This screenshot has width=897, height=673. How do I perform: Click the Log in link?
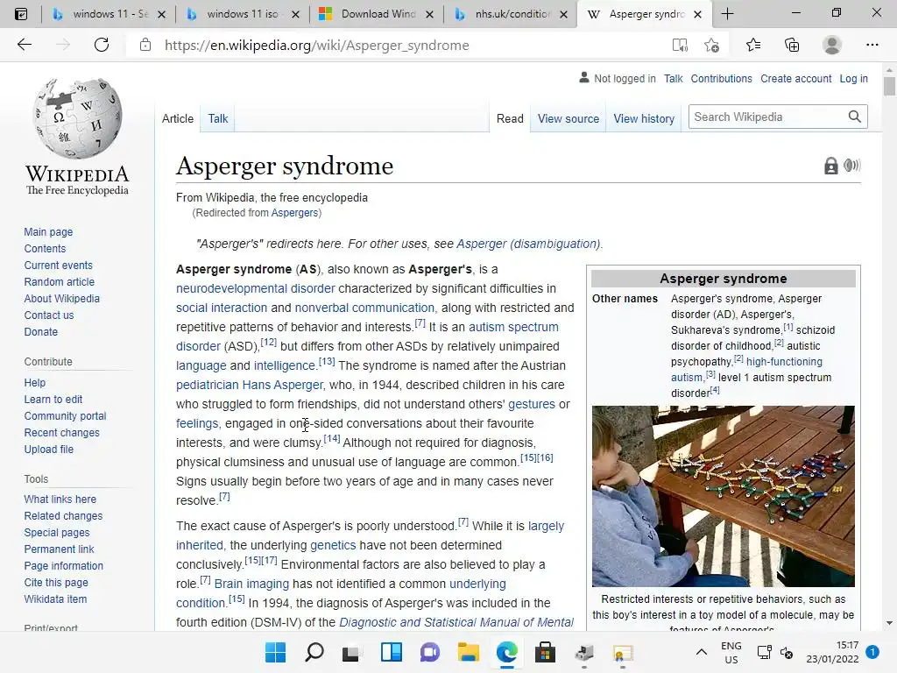(853, 78)
